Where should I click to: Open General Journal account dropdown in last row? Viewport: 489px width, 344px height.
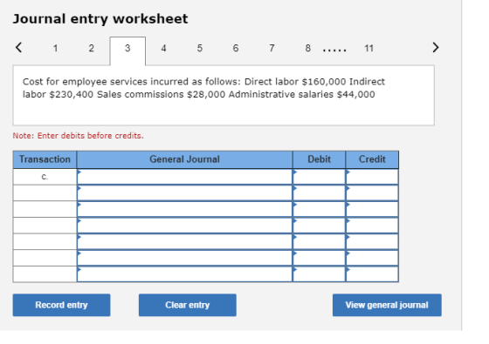(x=184, y=274)
